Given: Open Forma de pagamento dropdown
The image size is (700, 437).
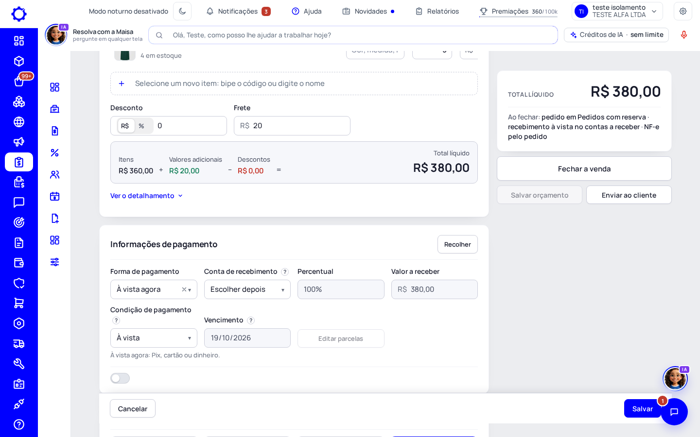Looking at the screenshot, I should pos(154,289).
